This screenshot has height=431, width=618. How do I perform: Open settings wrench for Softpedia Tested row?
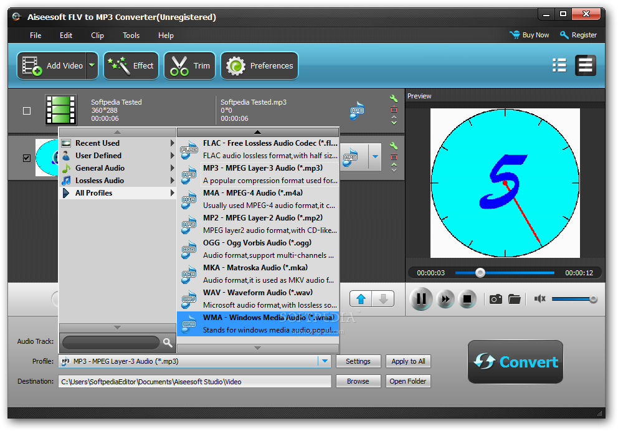(x=393, y=98)
